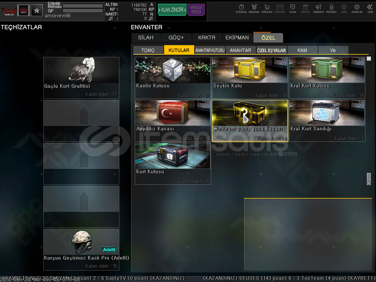This screenshot has width=376, height=282.
Task: Click the Etkinlik Bonusu progress bar
Action: (x=83, y=6)
